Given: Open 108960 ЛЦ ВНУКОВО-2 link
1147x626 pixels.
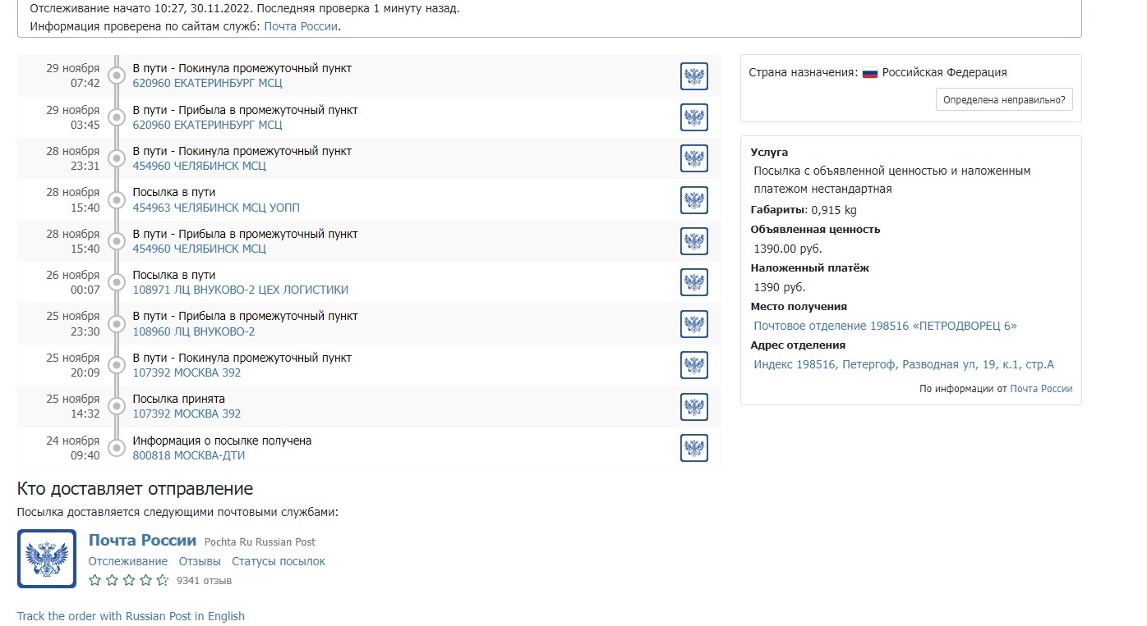Looking at the screenshot, I should click(x=194, y=331).
